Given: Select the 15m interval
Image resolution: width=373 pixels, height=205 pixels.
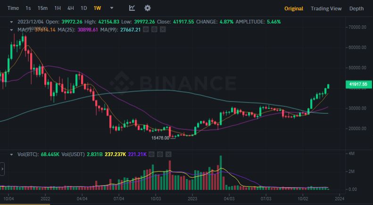Looking at the screenshot, I should tap(42, 8).
